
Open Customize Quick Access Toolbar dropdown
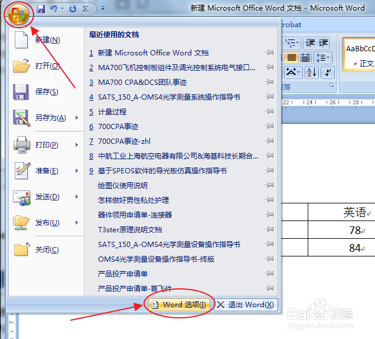click(x=103, y=9)
